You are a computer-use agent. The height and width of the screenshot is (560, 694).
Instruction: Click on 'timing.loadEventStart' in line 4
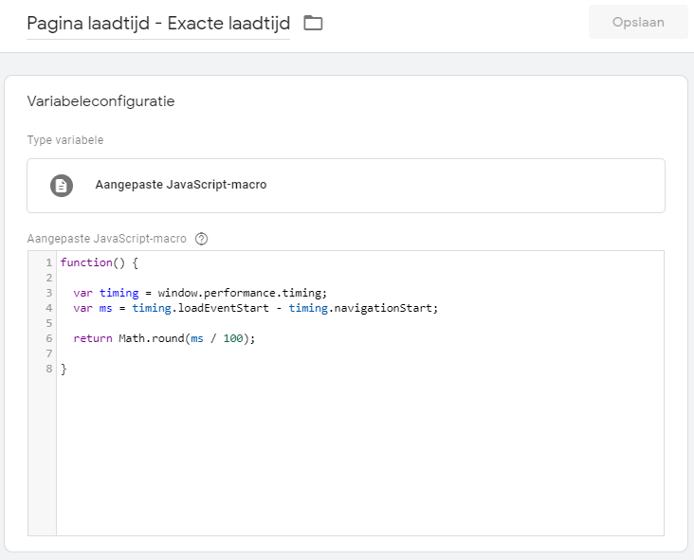pos(200,308)
